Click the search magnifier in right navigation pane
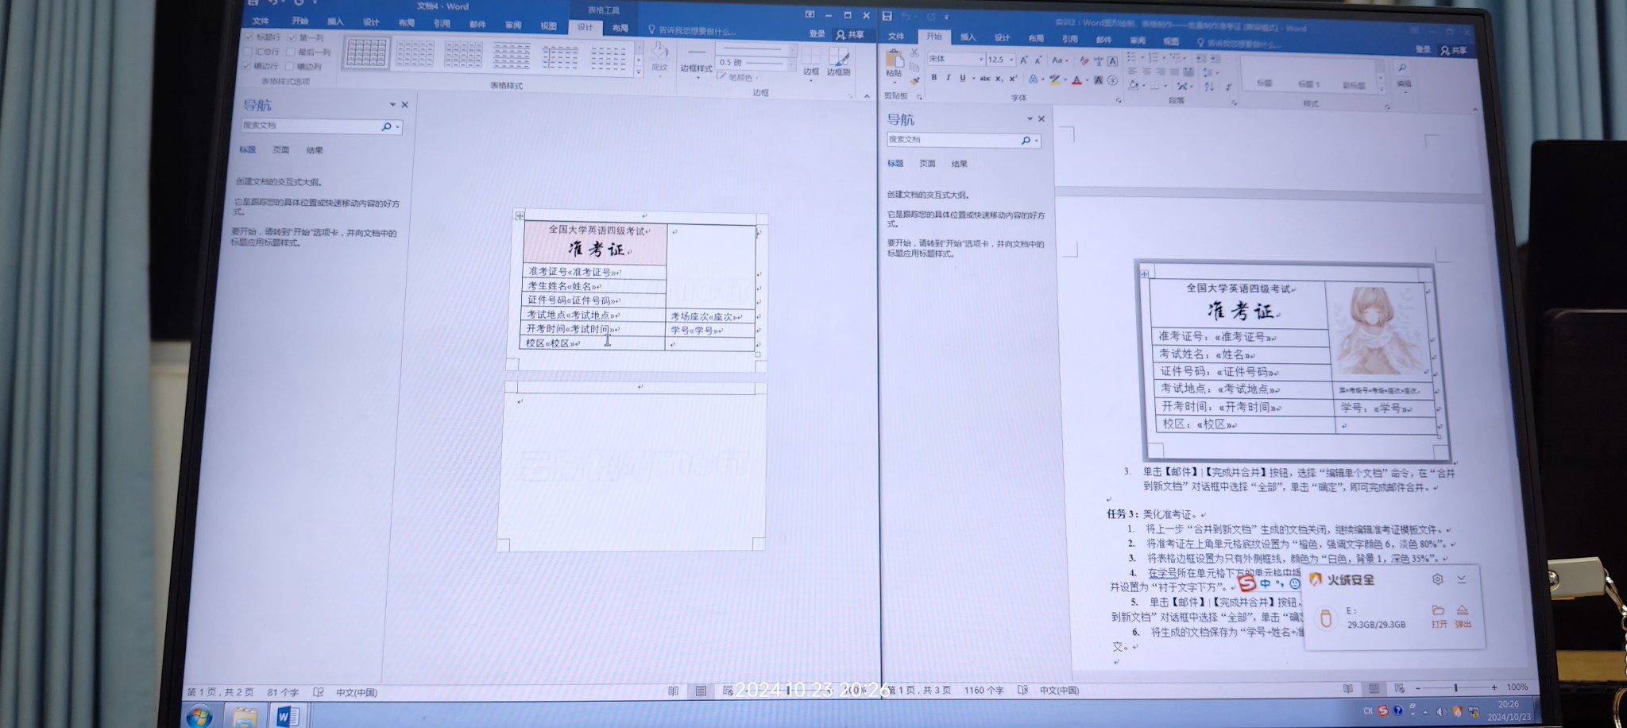The height and width of the screenshot is (728, 1627). [1026, 141]
